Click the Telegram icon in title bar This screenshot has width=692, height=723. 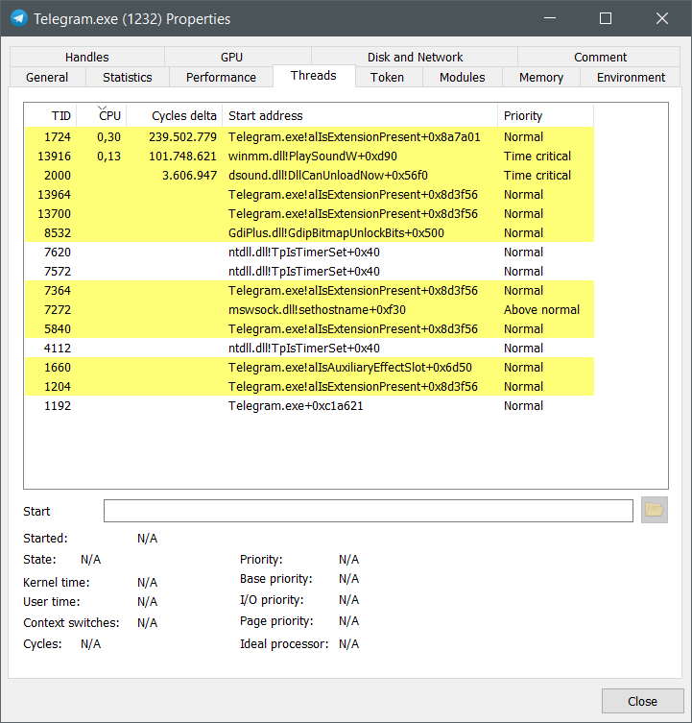[x=19, y=18]
